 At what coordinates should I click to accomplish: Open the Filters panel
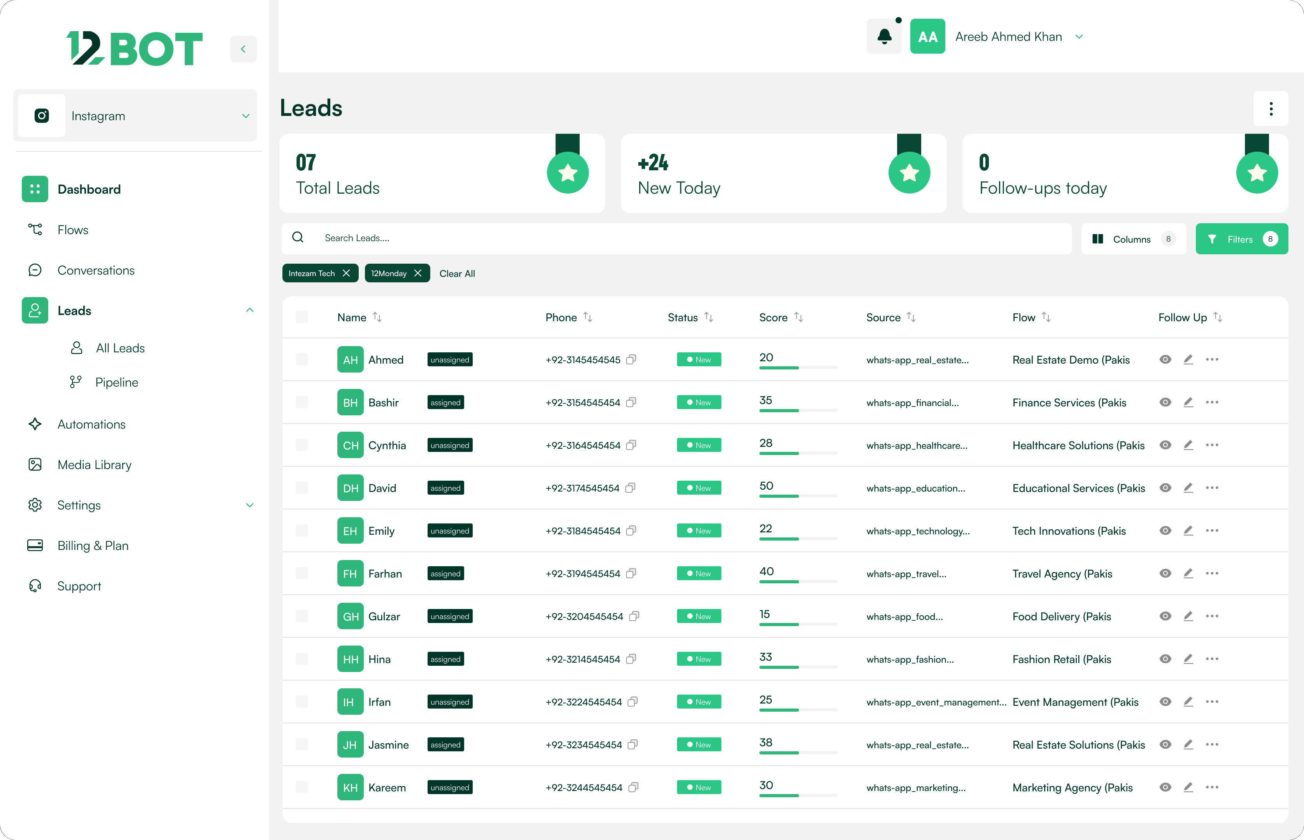click(1242, 239)
